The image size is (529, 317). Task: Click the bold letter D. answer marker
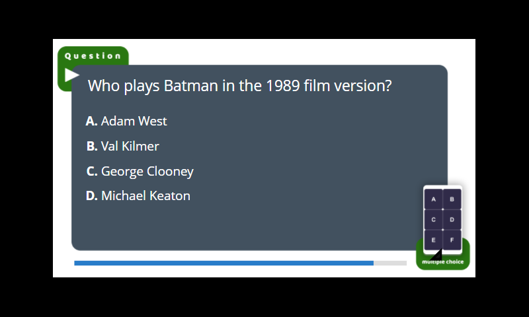coord(91,195)
